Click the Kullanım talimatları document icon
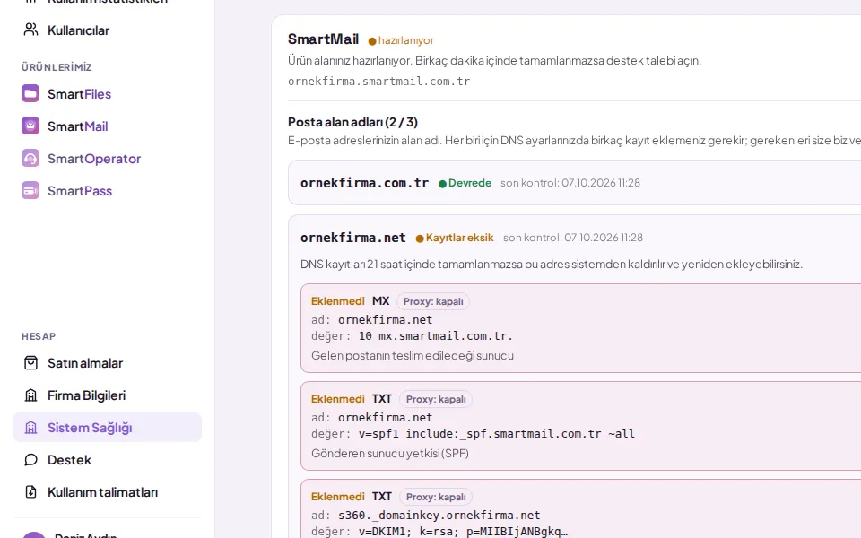This screenshot has height=538, width=861. coord(30,492)
